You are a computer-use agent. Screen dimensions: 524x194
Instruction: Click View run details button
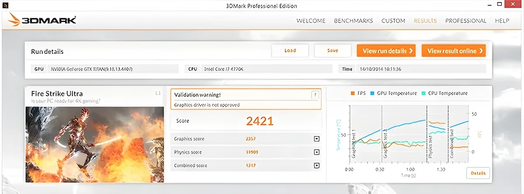click(x=386, y=51)
